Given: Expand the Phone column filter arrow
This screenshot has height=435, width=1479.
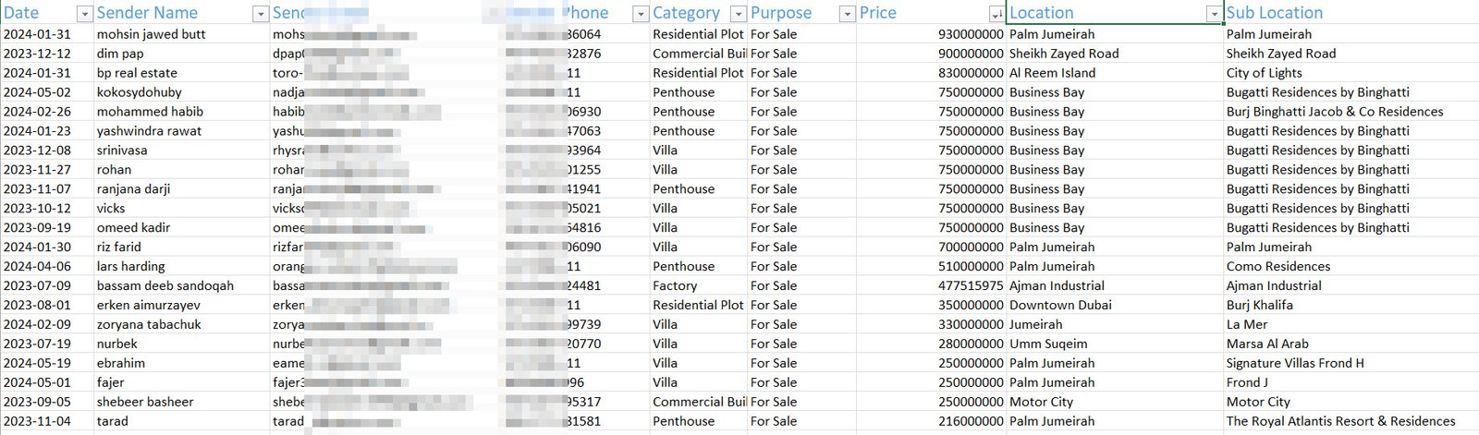Looking at the screenshot, I should click(x=640, y=14).
